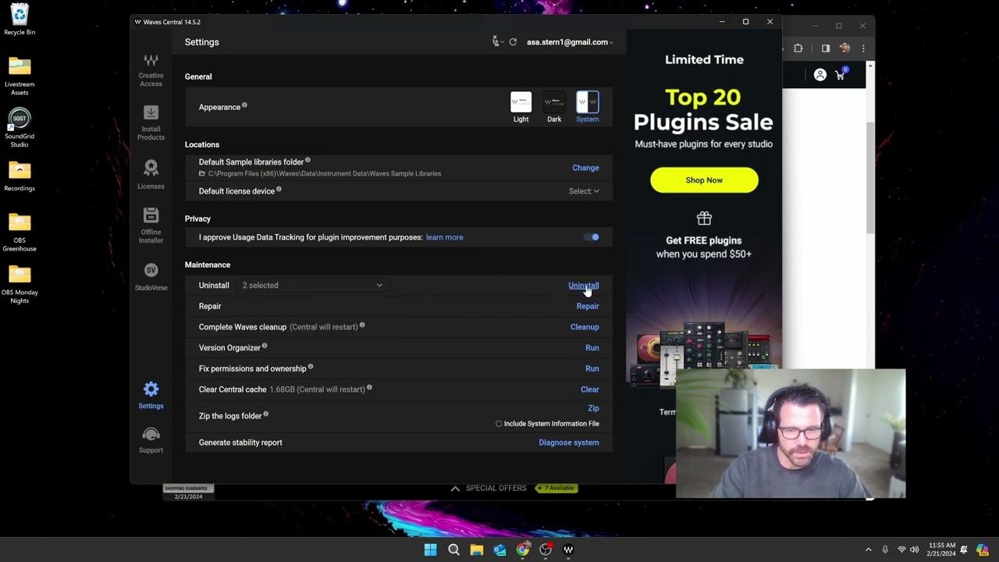Show info for Version Organizer
Viewport: 999px width, 562px height.
pyautogui.click(x=265, y=346)
